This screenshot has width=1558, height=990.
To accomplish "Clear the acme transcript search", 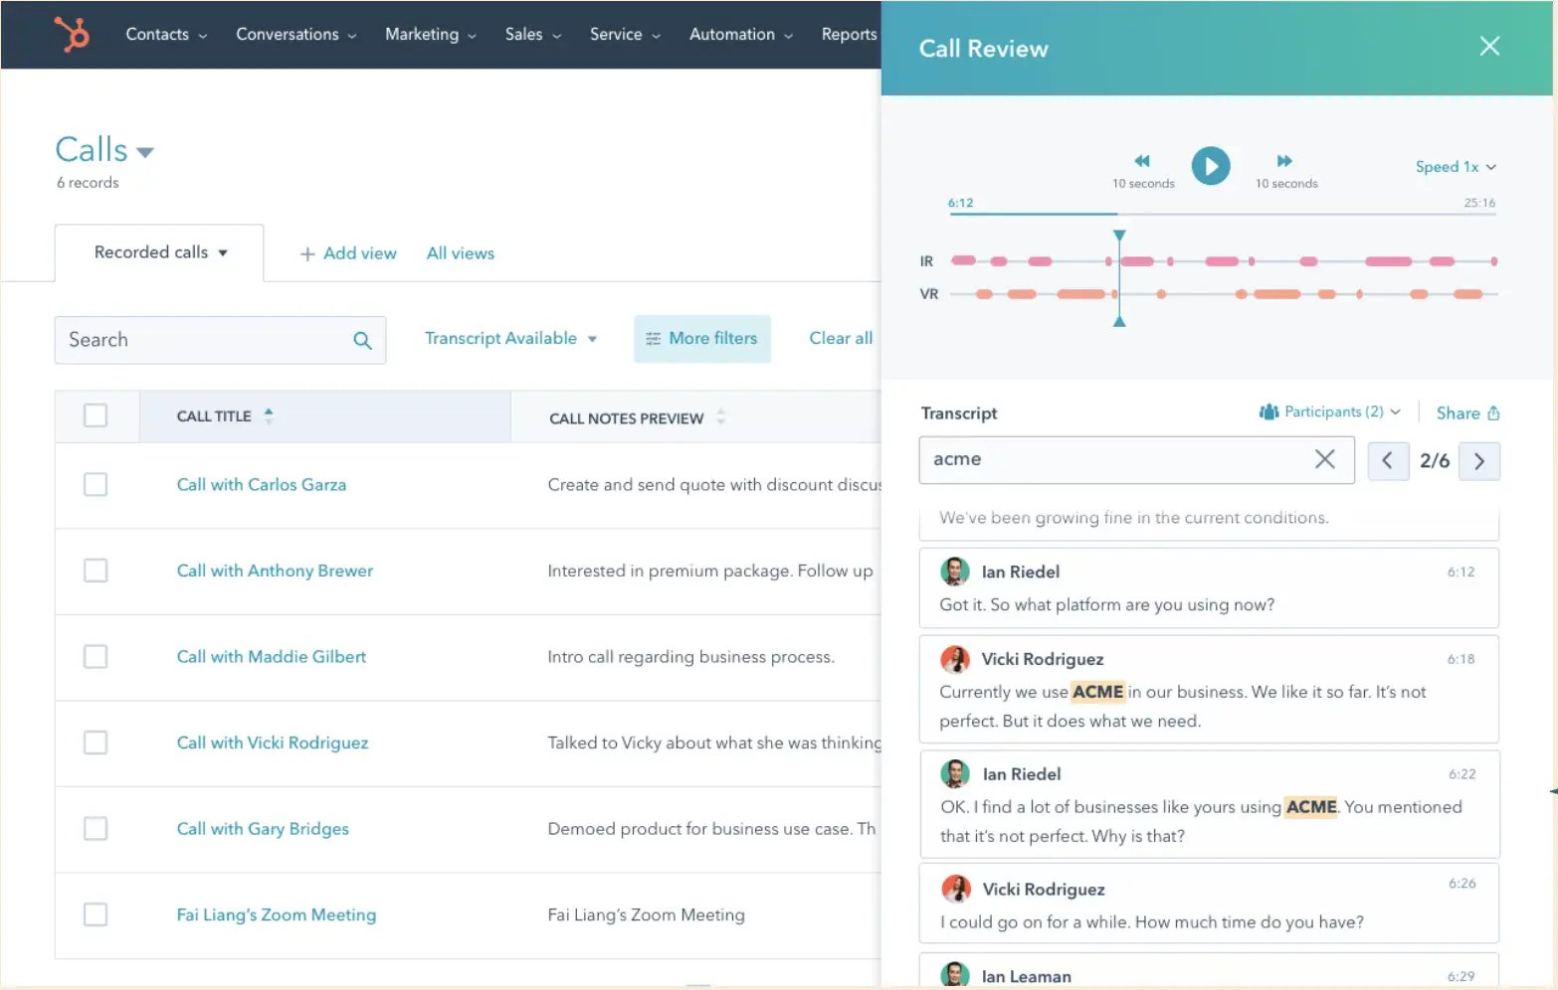I will pos(1324,459).
